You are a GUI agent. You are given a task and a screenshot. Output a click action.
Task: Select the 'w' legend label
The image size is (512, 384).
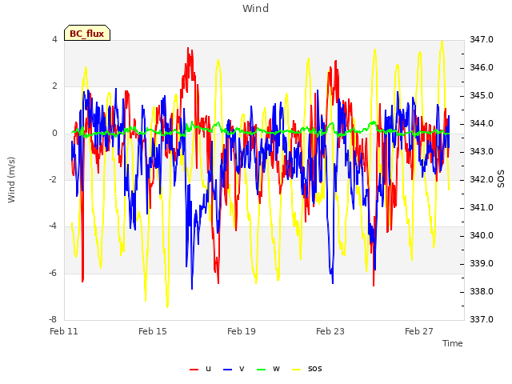coord(276,369)
